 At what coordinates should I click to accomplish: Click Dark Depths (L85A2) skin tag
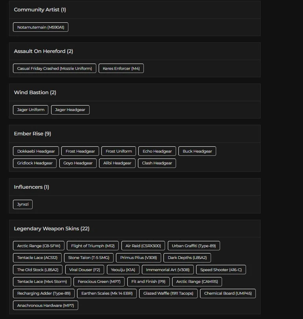click(x=187, y=258)
